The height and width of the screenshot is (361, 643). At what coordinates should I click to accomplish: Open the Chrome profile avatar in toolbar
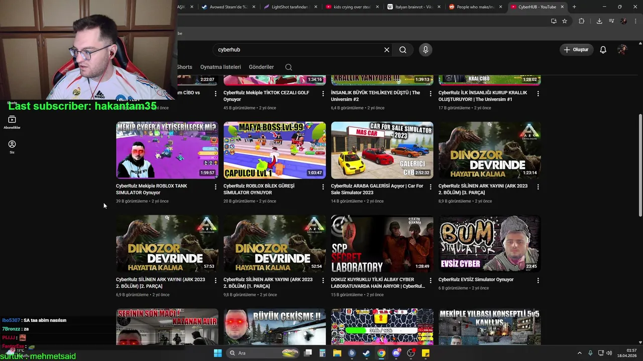click(x=623, y=21)
